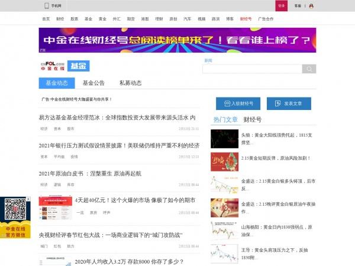Click the 票房 tag
Screen dimensions: 355x266
click(93, 213)
